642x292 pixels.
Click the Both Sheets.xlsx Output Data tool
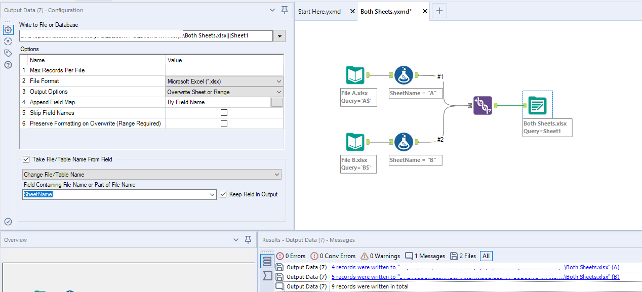(x=537, y=105)
